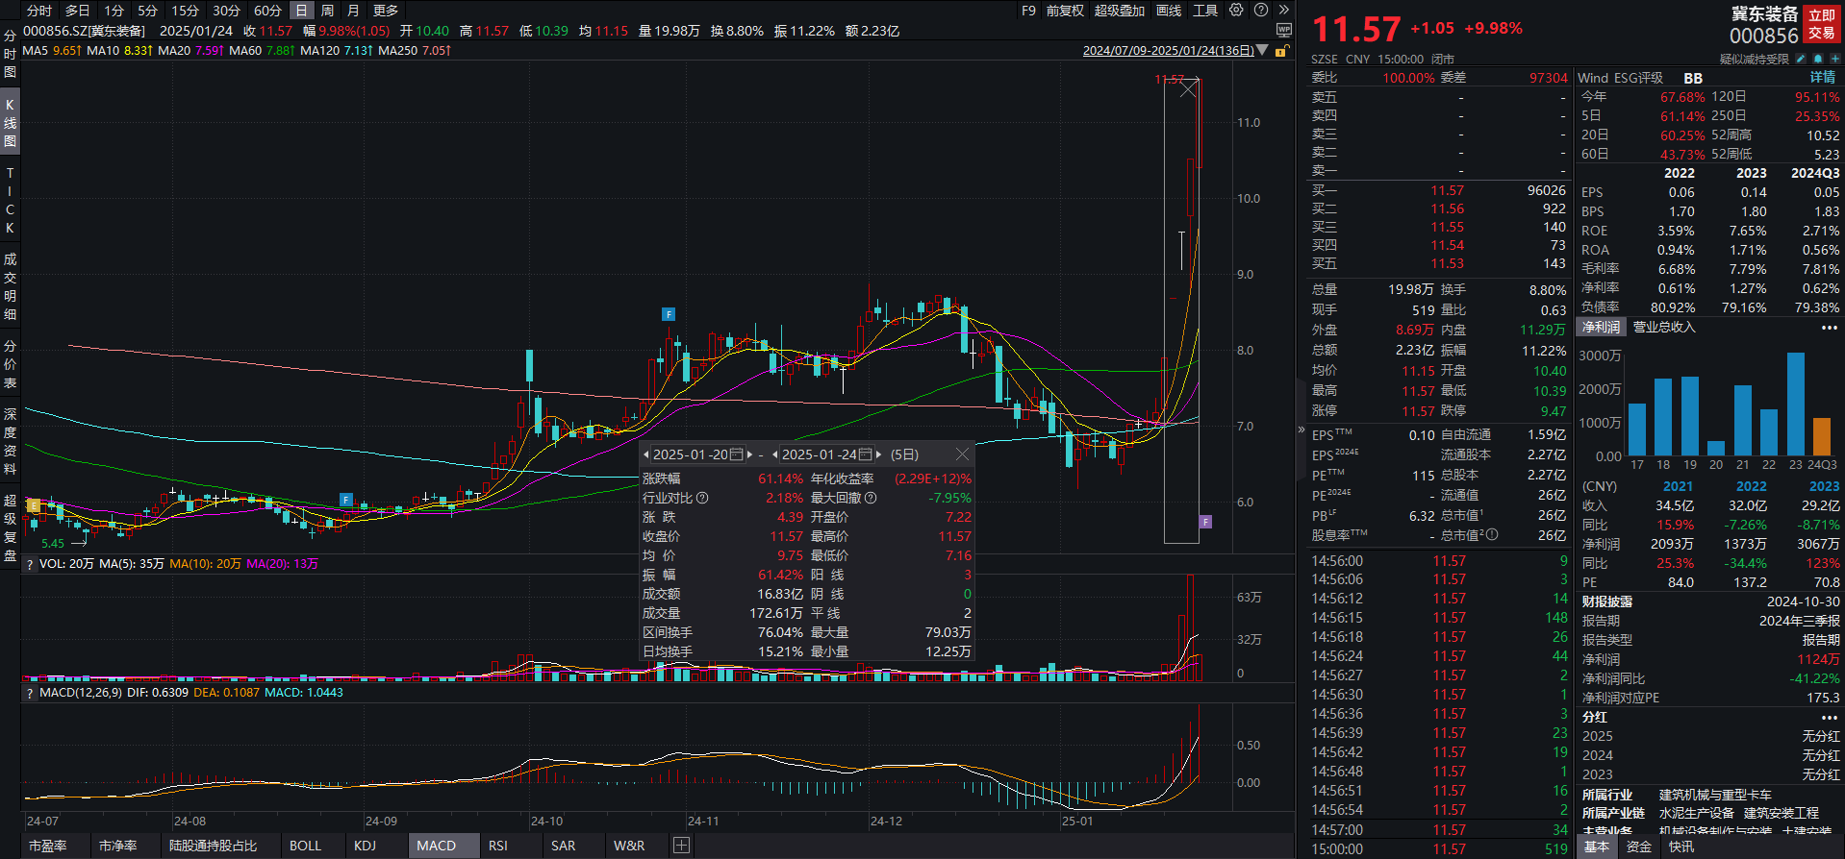Open more options in 分红 section
This screenshot has height=859, width=1845.
click(x=1829, y=718)
